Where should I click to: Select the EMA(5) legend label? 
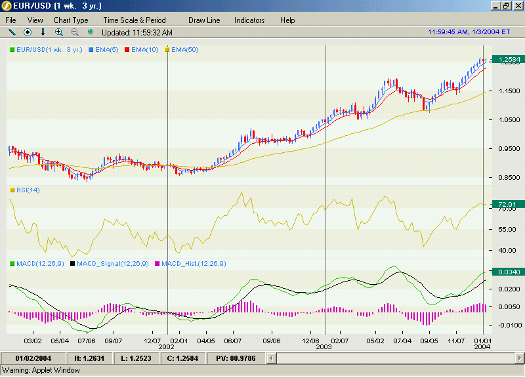point(107,50)
